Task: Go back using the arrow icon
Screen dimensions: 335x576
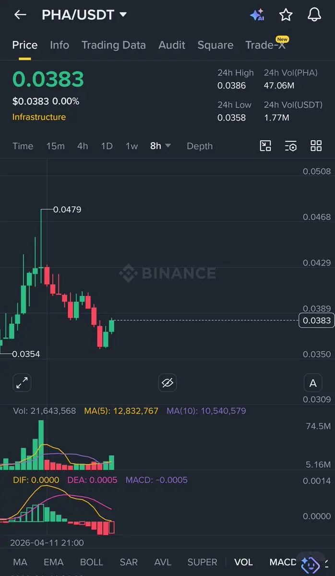Action: pos(20,15)
